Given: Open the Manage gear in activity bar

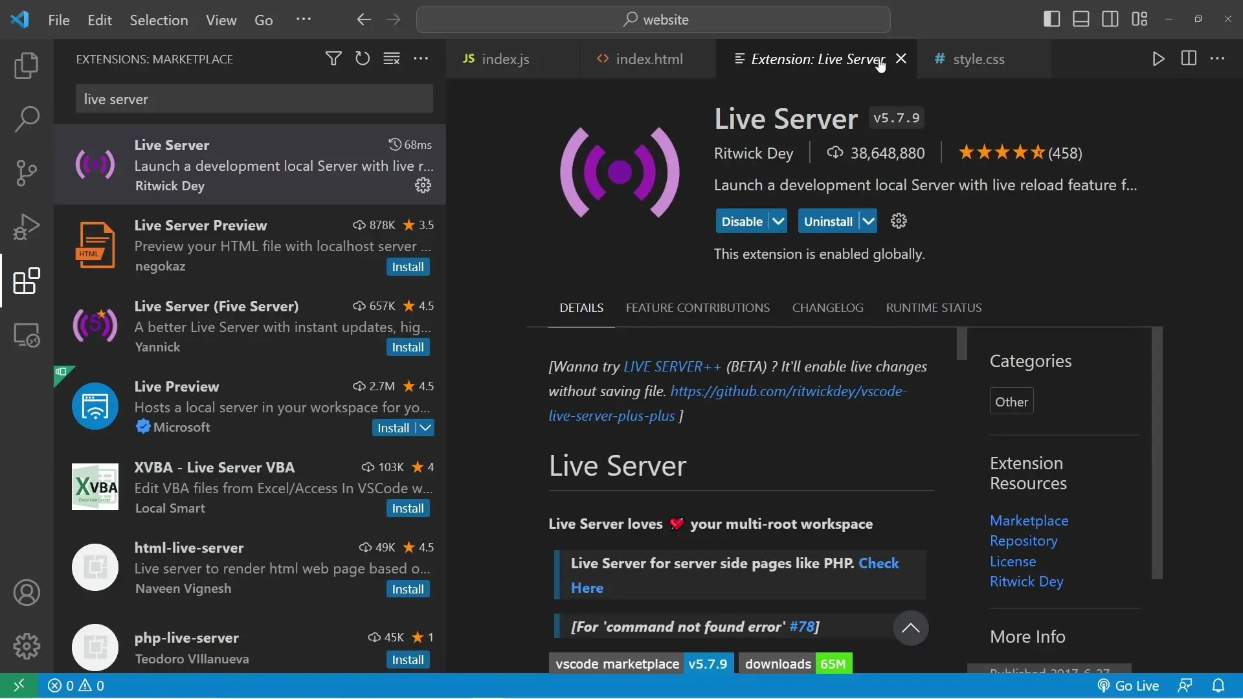Looking at the screenshot, I should point(27,646).
